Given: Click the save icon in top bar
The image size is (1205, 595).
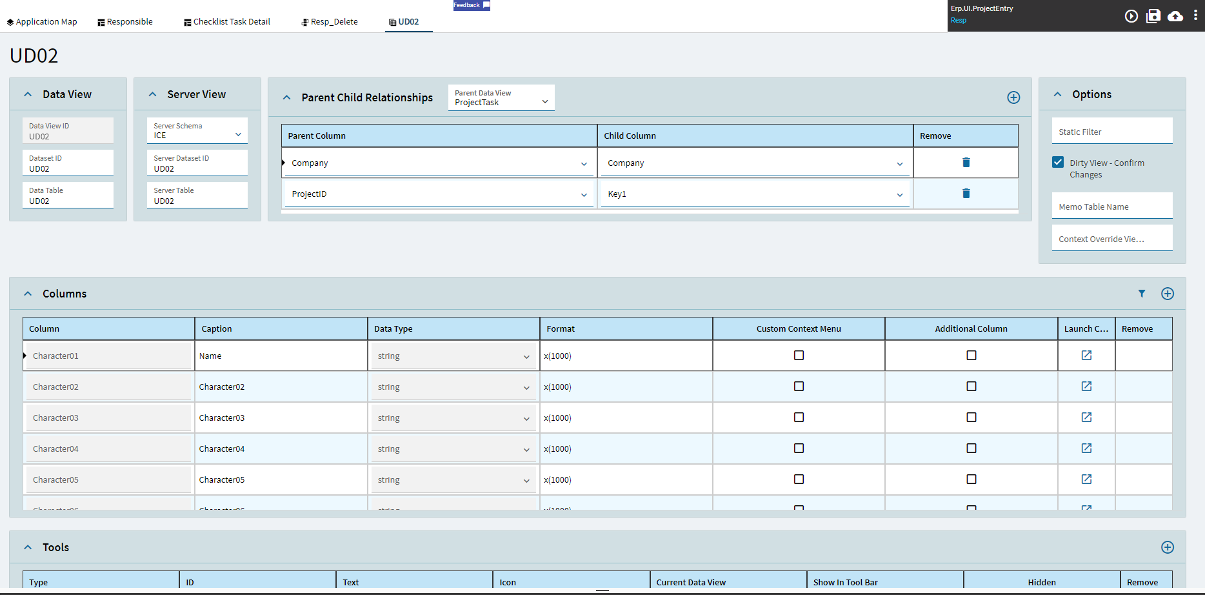Looking at the screenshot, I should click(1153, 16).
